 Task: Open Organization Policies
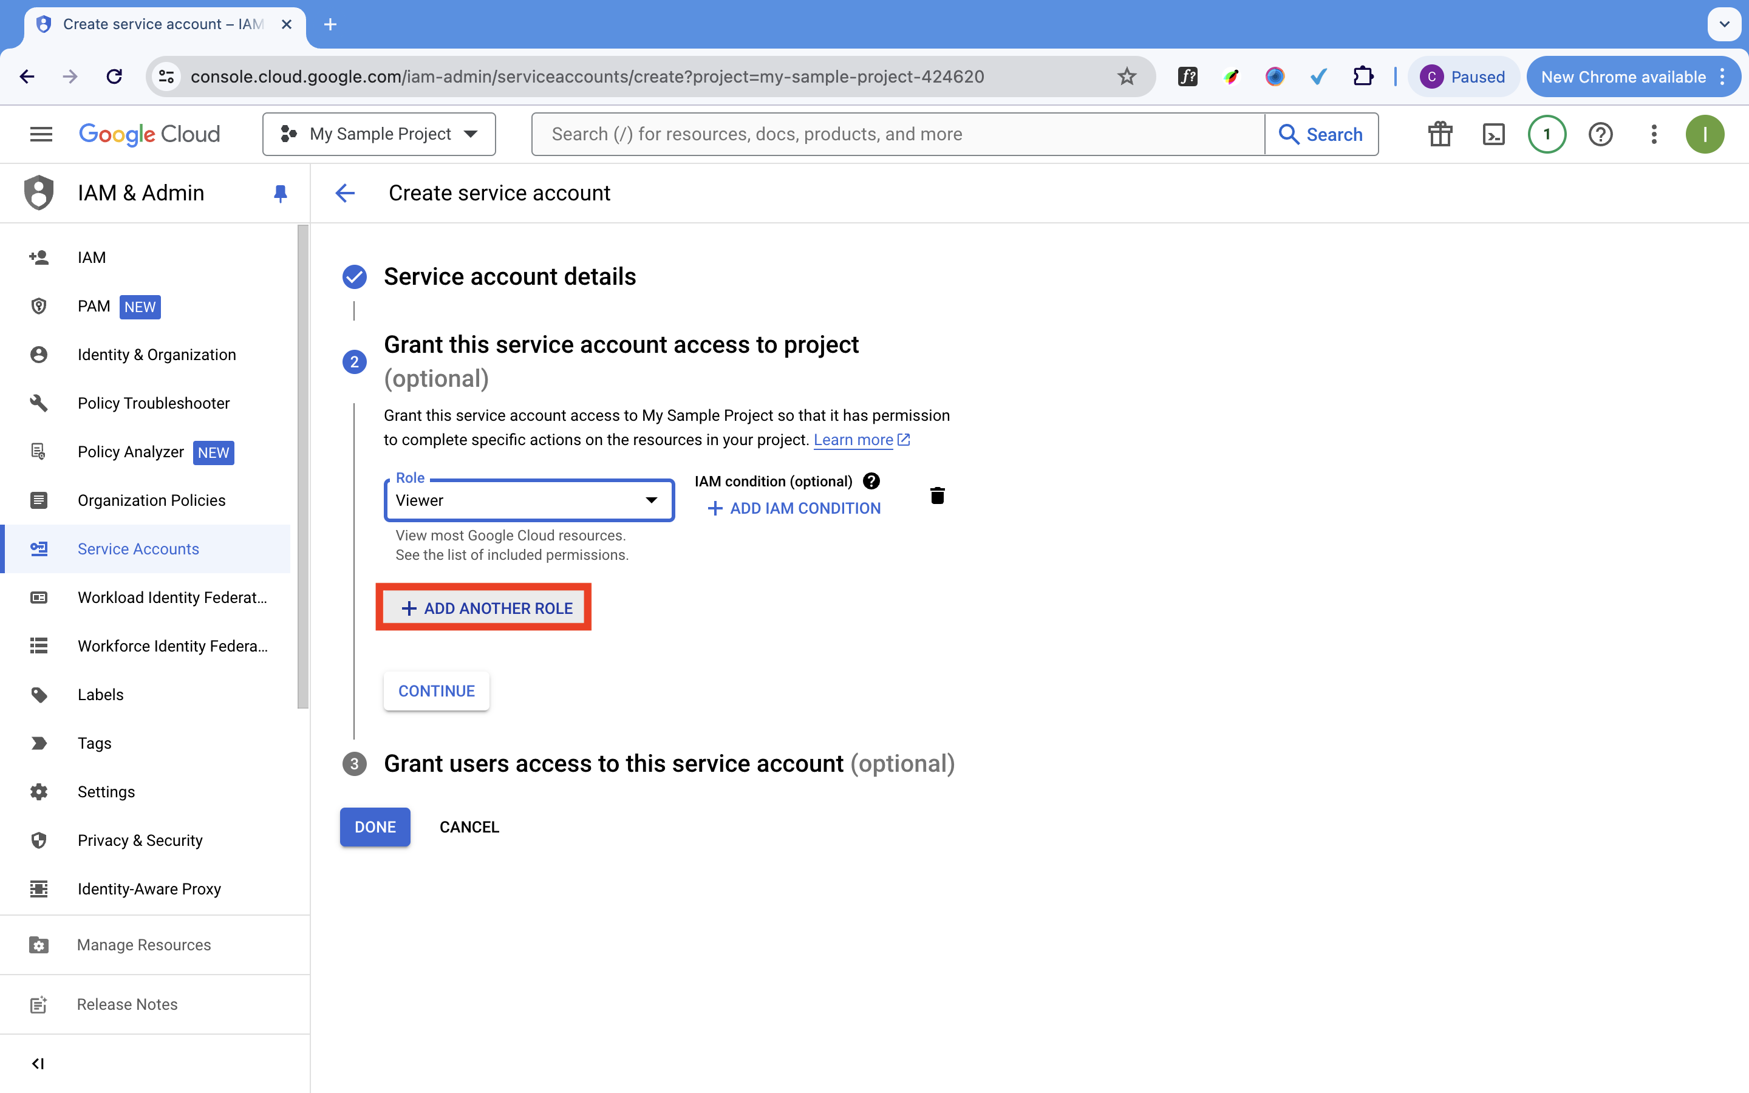[x=145, y=500]
